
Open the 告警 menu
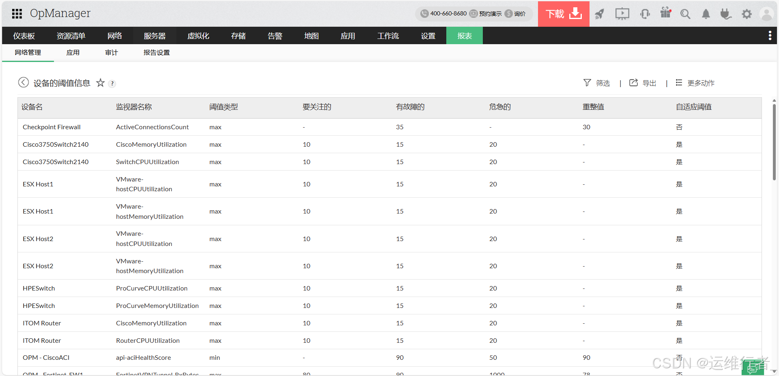[275, 36]
